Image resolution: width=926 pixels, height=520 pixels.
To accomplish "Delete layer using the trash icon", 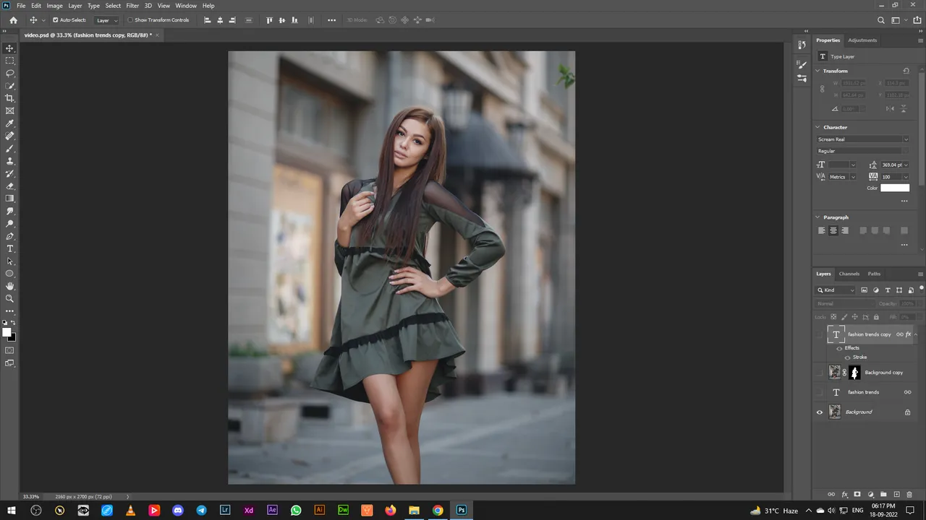I will (x=910, y=494).
